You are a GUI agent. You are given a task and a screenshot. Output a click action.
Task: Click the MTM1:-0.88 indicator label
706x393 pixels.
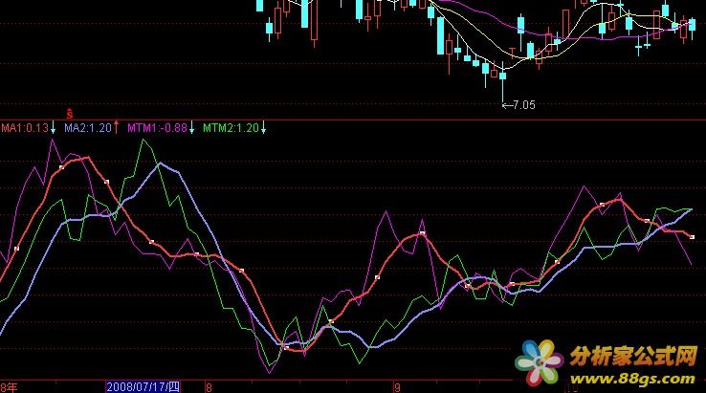coord(157,128)
